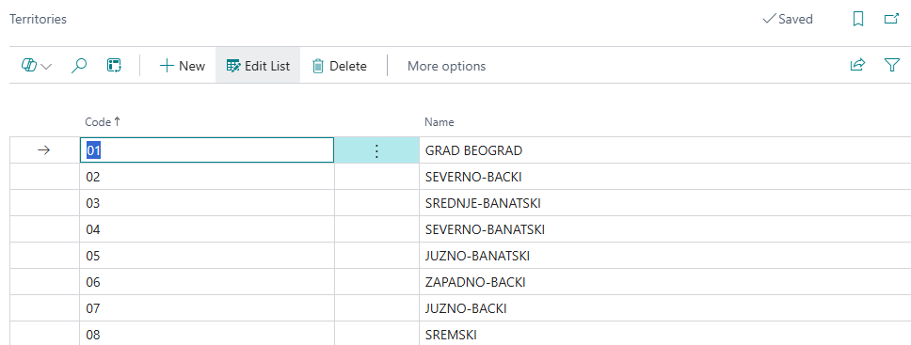Open the Copilot icon dropdown
The height and width of the screenshot is (345, 911).
point(37,66)
